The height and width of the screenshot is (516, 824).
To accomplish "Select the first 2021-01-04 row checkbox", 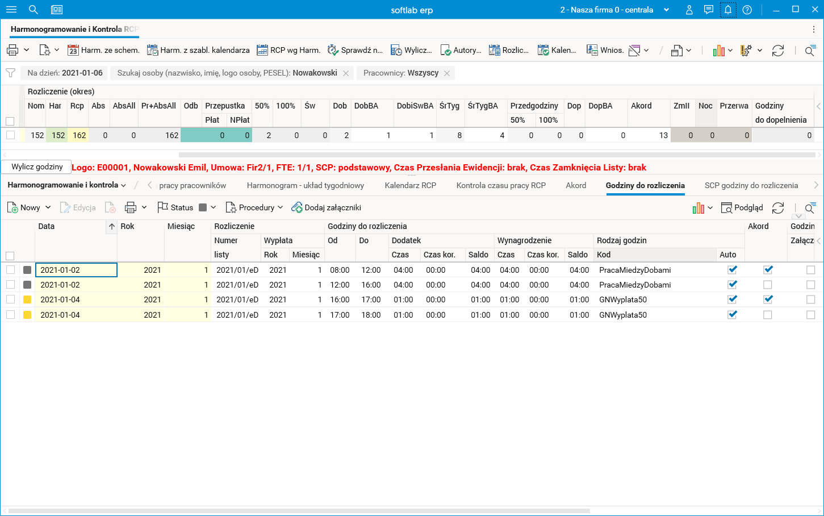I will pyautogui.click(x=10, y=299).
